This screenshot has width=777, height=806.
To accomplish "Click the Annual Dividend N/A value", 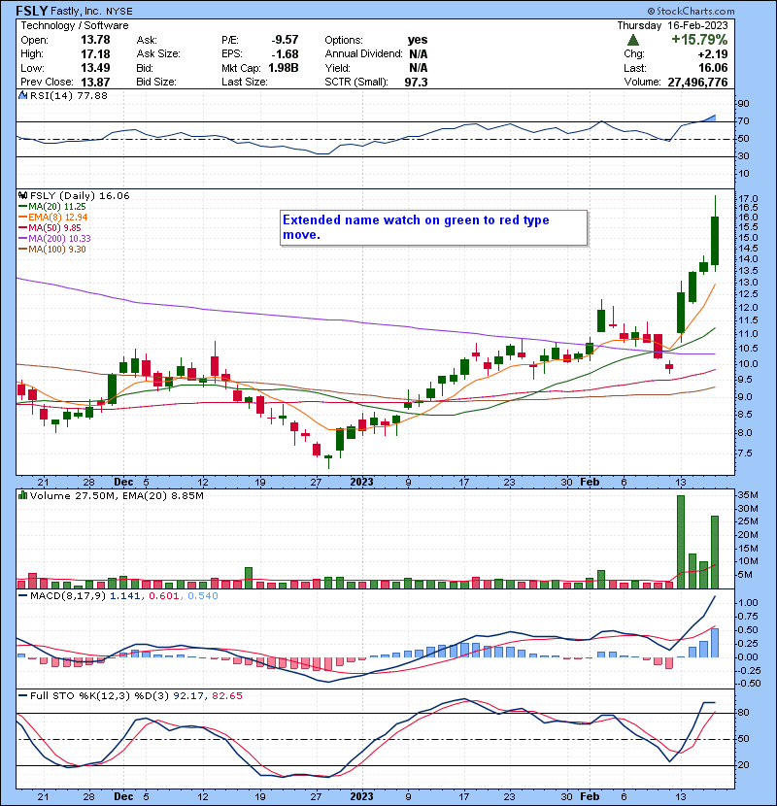I will click(x=418, y=54).
